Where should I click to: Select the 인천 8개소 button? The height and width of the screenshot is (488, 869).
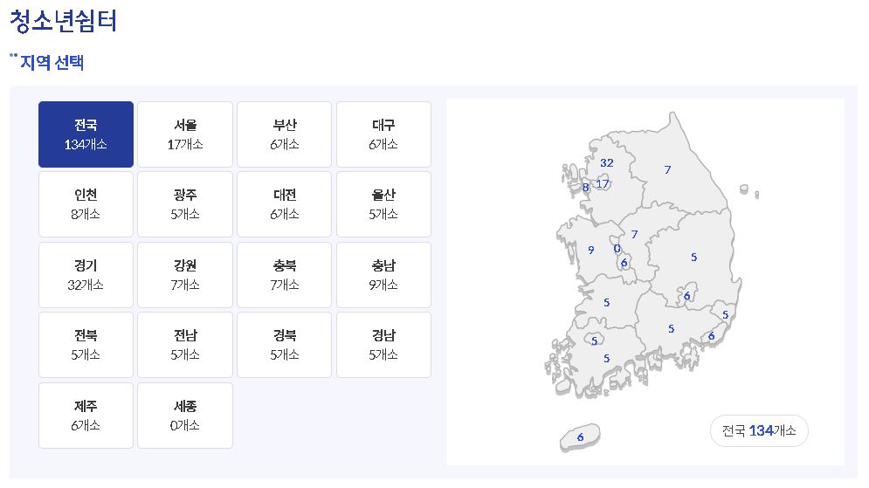[x=86, y=204]
